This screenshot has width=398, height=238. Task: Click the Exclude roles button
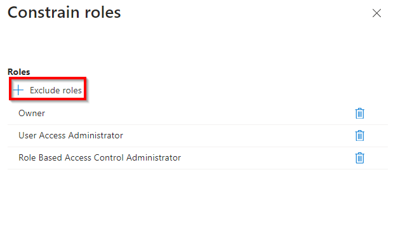tap(48, 90)
